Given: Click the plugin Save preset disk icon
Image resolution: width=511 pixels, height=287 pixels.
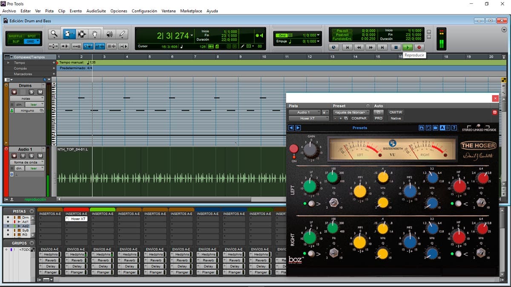Looking at the screenshot, I should (x=421, y=128).
